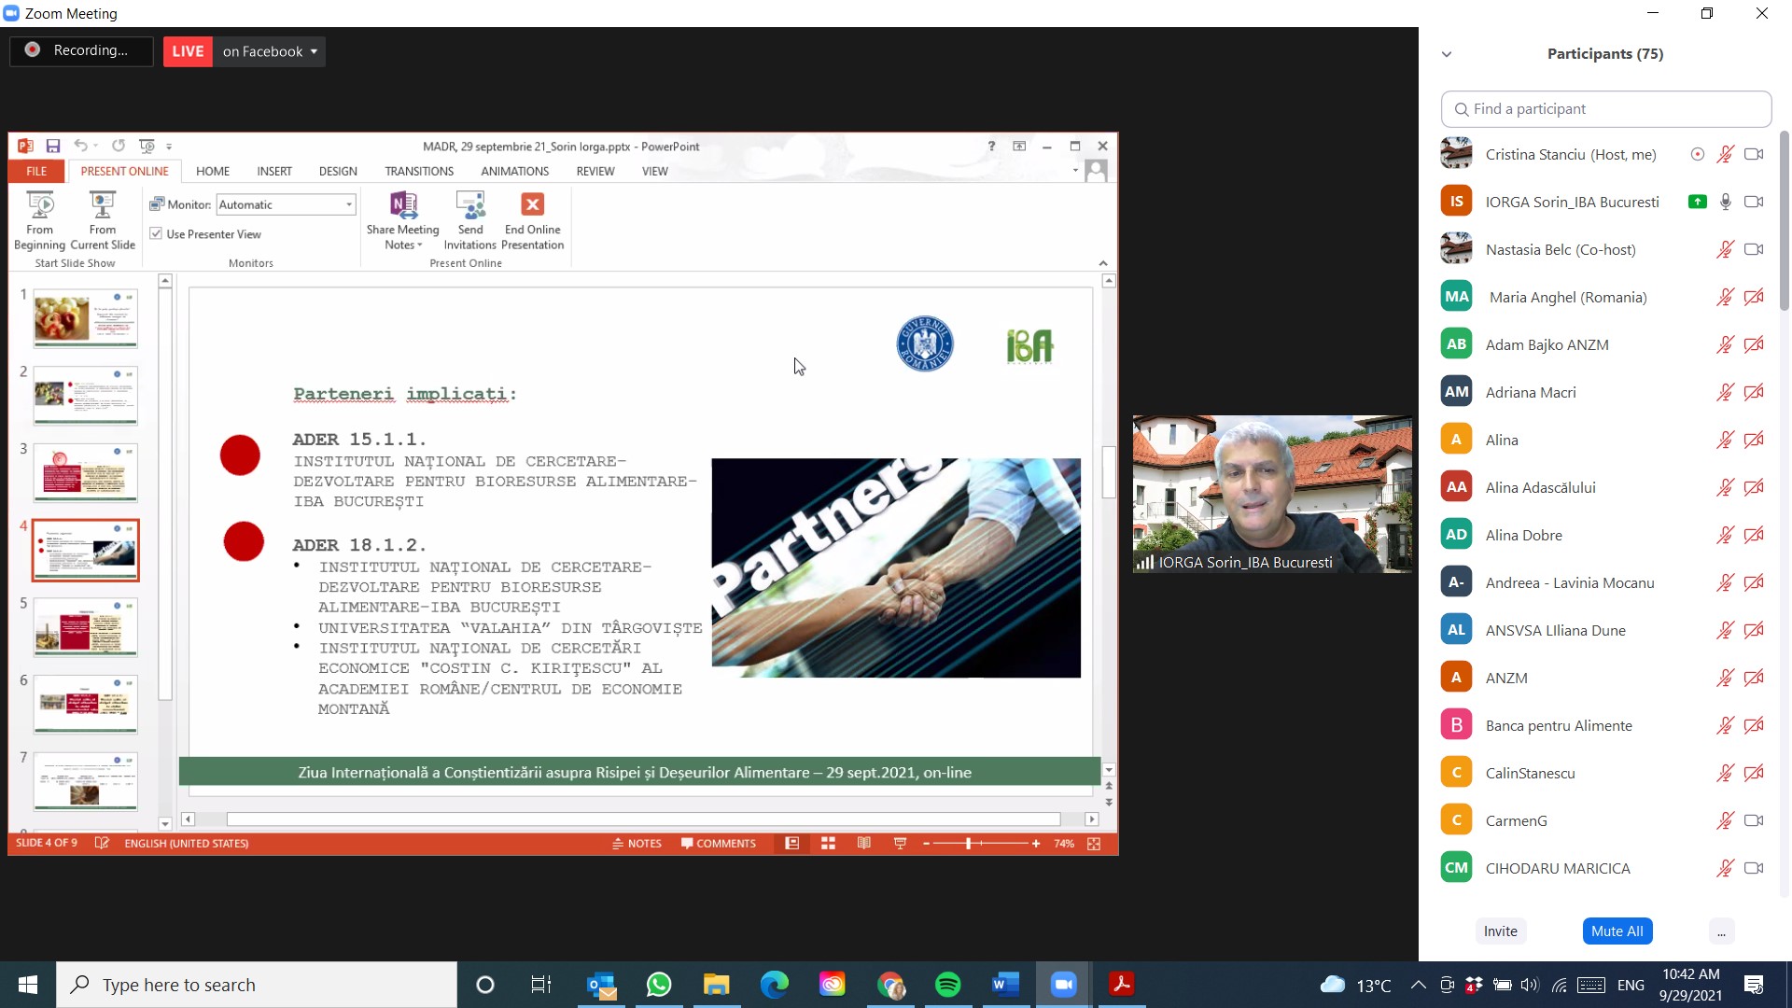The image size is (1792, 1008).
Task: Toggle the Notes pane in the status bar
Action: (x=637, y=844)
